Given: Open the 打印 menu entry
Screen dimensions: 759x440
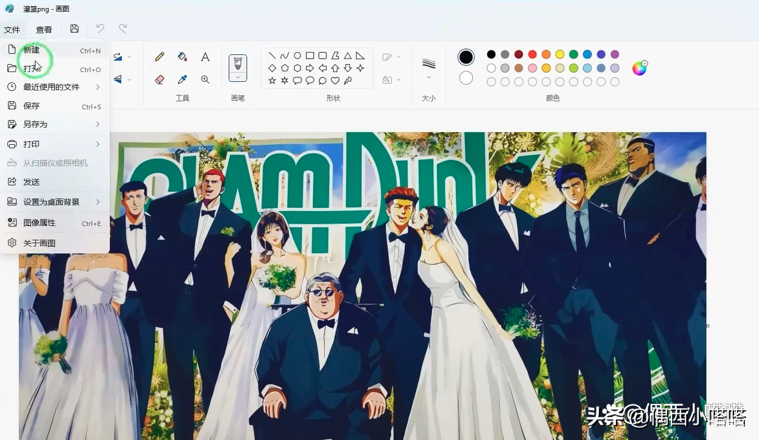Looking at the screenshot, I should pos(55,144).
